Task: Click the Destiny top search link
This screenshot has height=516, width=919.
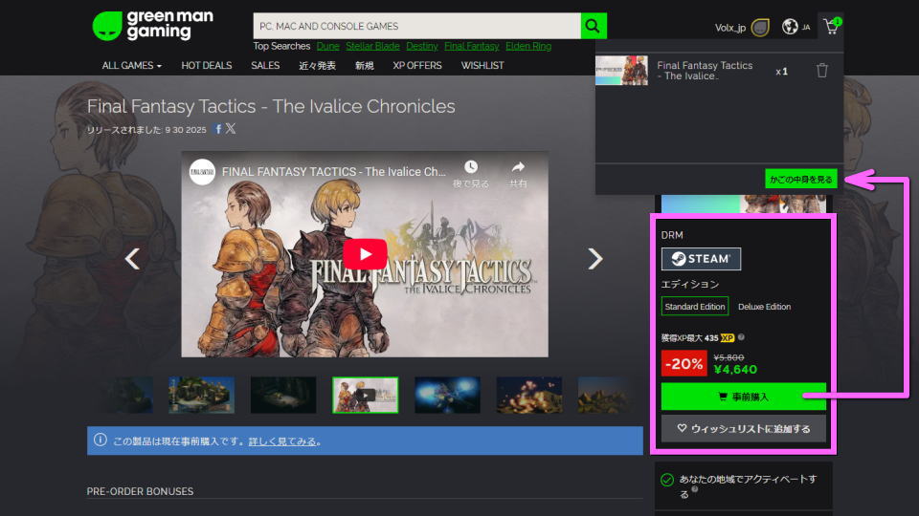Action: pyautogui.click(x=422, y=46)
